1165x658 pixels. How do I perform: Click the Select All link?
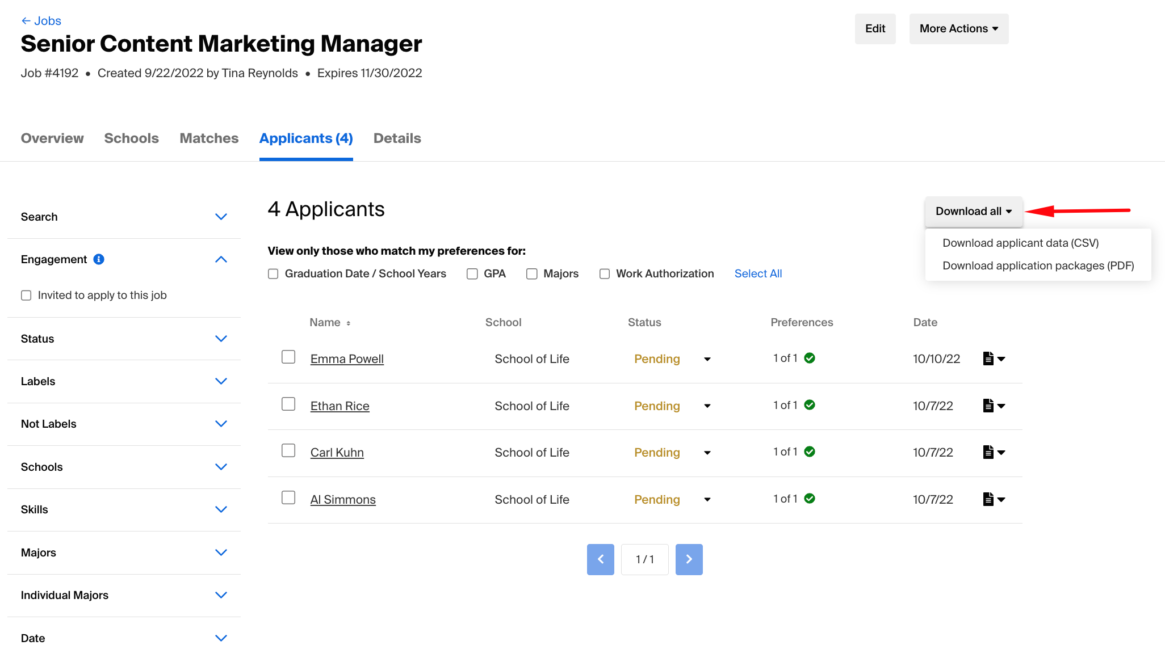coord(758,273)
